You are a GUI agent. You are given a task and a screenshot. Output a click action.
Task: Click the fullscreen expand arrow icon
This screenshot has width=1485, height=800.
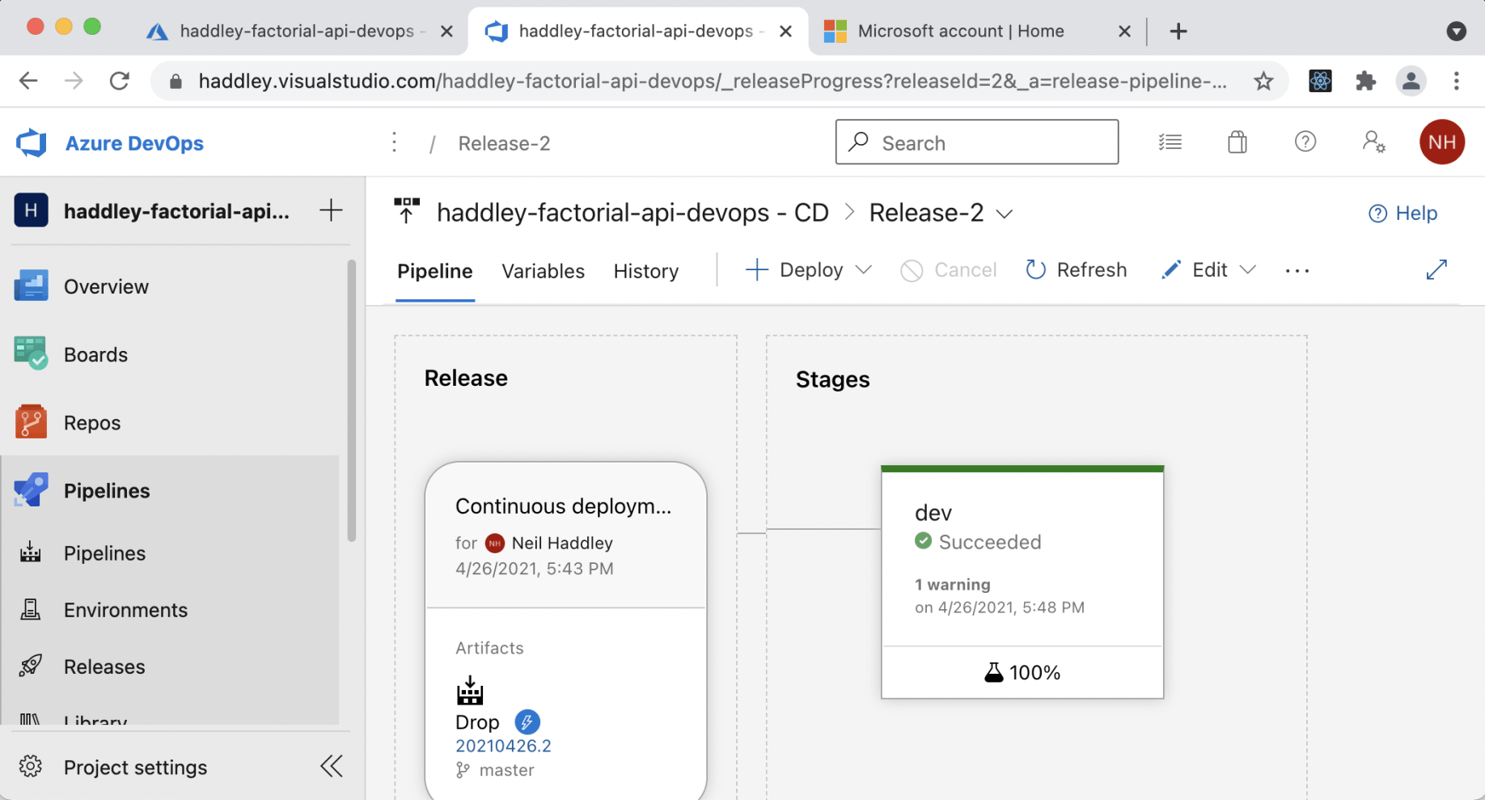(x=1436, y=270)
